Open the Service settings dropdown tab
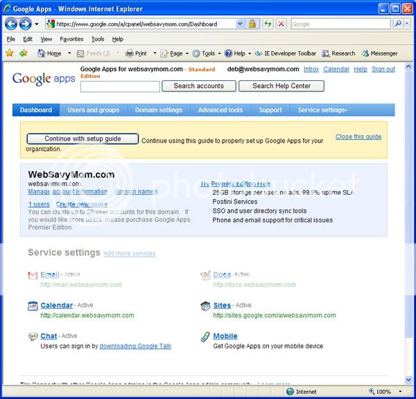The image size is (416, 399). click(322, 110)
